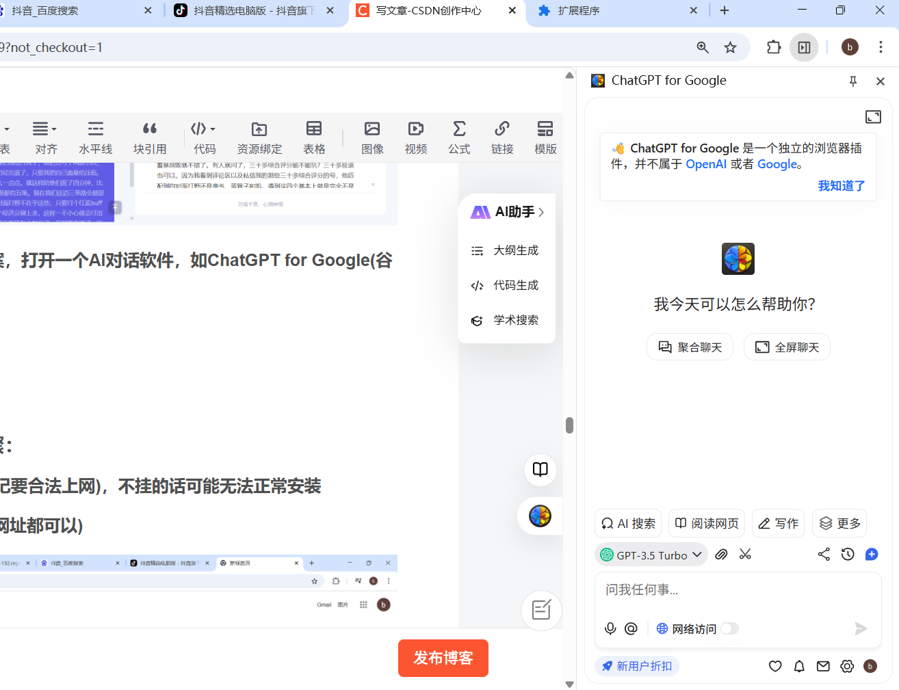Viewport: 899px width, 690px height.
Task: Click the scissors screenshot icon
Action: [x=745, y=555]
